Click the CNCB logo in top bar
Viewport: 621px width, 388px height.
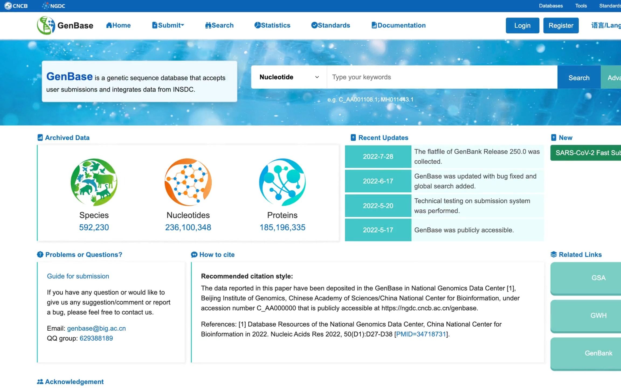(16, 6)
